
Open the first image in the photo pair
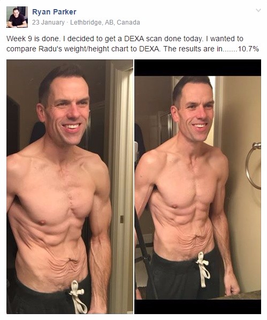coord(70,187)
